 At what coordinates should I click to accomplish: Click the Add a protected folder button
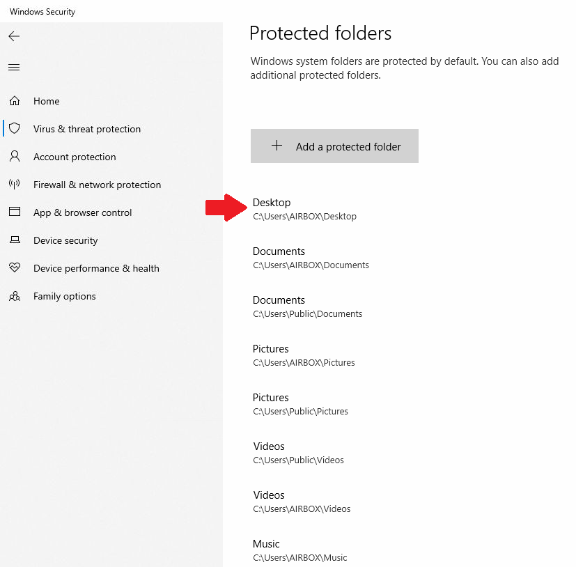[x=334, y=146]
